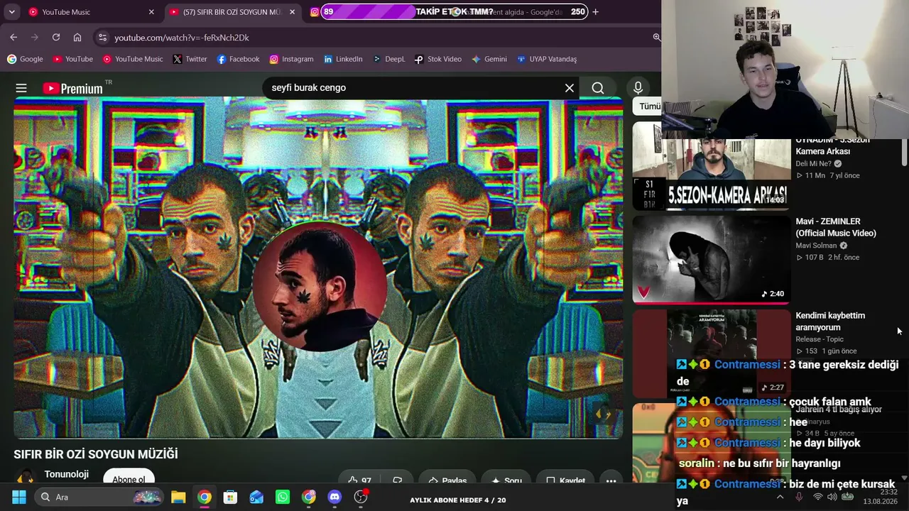Share the video via Paylaş button
909x511 pixels.
click(448, 480)
